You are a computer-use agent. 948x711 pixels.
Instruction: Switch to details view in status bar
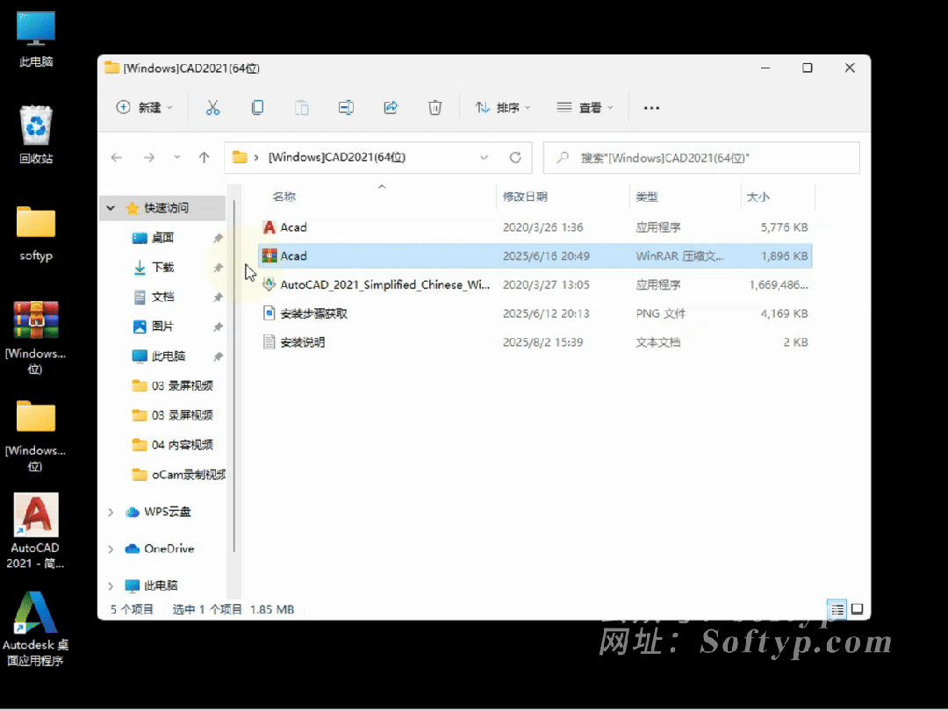(837, 609)
